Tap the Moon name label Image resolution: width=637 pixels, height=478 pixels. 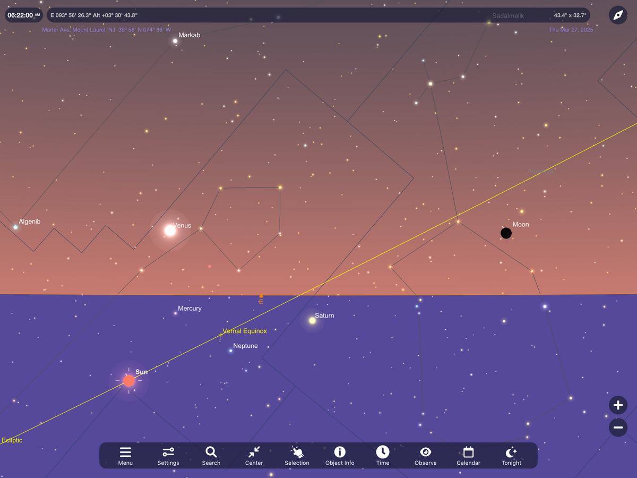[x=521, y=225]
